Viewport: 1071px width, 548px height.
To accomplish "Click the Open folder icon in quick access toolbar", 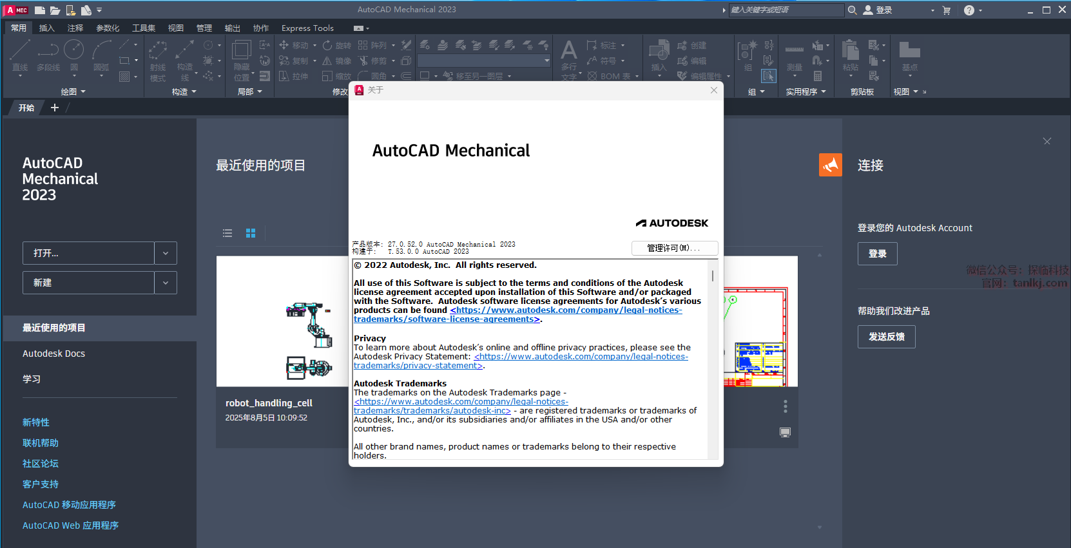I will [x=55, y=10].
